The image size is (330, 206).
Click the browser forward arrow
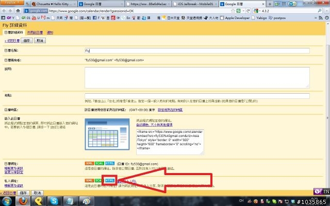tap(10, 11)
